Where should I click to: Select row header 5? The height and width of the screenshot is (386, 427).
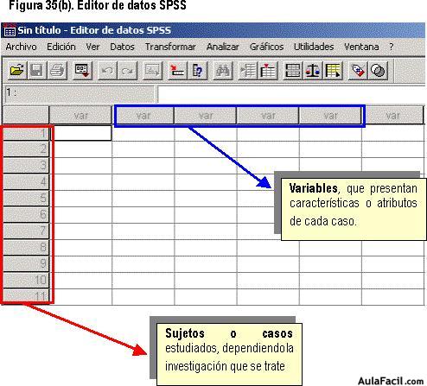pyautogui.click(x=26, y=199)
